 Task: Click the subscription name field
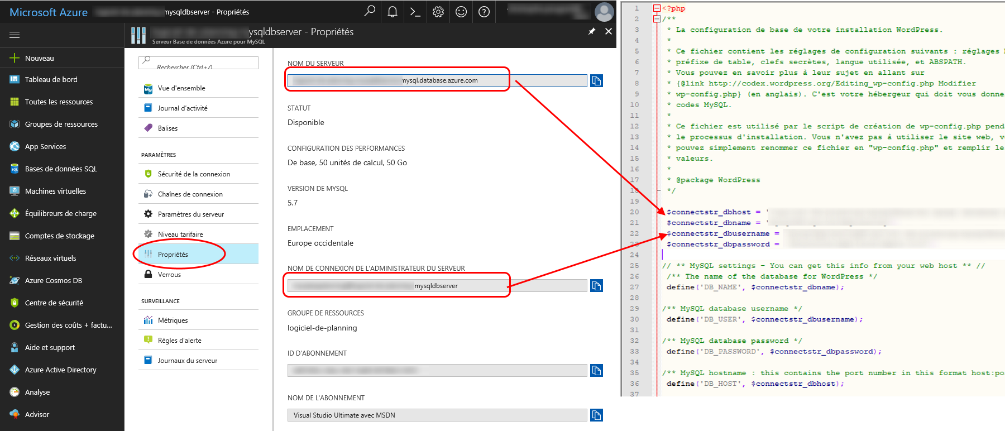[x=437, y=415]
